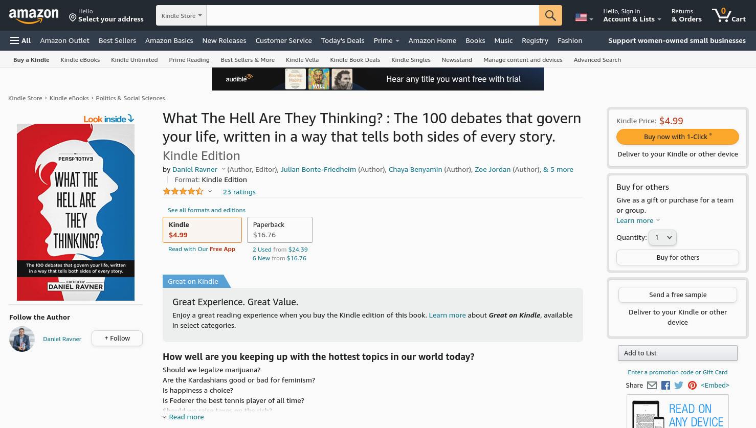Screen dimensions: 756x428
Task: Pin the book on Pinterest
Action: pyautogui.click(x=692, y=386)
